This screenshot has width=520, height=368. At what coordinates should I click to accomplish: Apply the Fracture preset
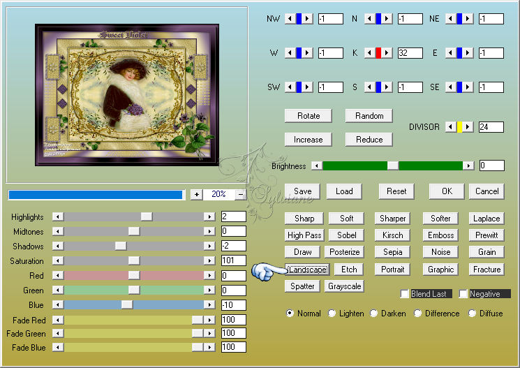486,269
